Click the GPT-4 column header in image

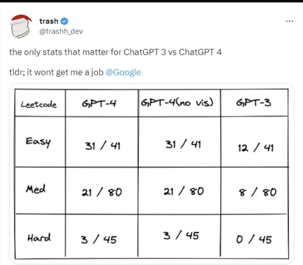pyautogui.click(x=99, y=104)
